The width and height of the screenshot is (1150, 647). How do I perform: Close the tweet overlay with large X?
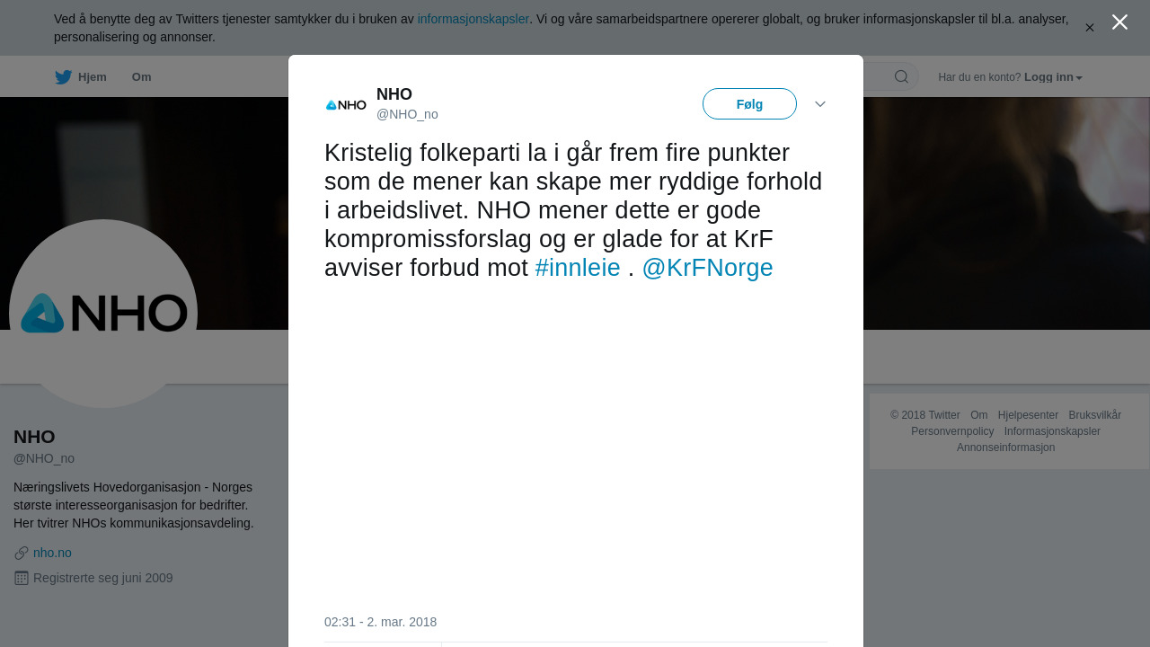(1119, 22)
